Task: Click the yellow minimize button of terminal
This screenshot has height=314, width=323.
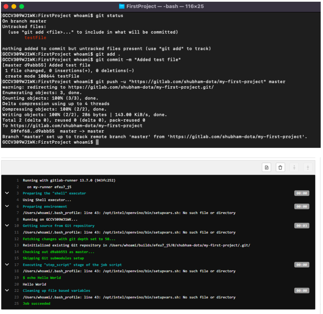Action: 14,6
